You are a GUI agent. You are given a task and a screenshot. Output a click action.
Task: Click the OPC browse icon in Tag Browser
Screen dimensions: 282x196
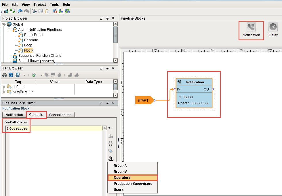(x=53, y=75)
